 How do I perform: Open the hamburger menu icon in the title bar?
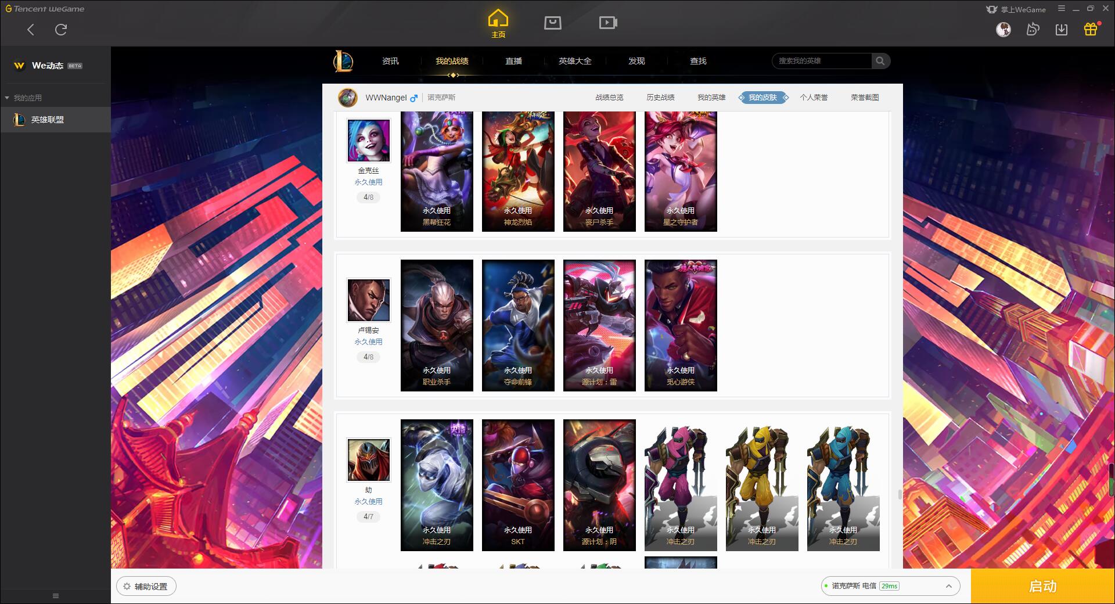[x=1062, y=9]
